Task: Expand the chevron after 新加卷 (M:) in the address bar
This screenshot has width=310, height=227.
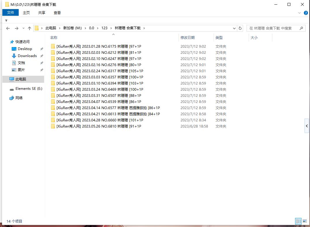Action: click(x=85, y=28)
